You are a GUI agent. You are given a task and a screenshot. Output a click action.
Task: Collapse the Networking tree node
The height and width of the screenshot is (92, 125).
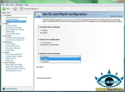pyautogui.click(x=3, y=36)
